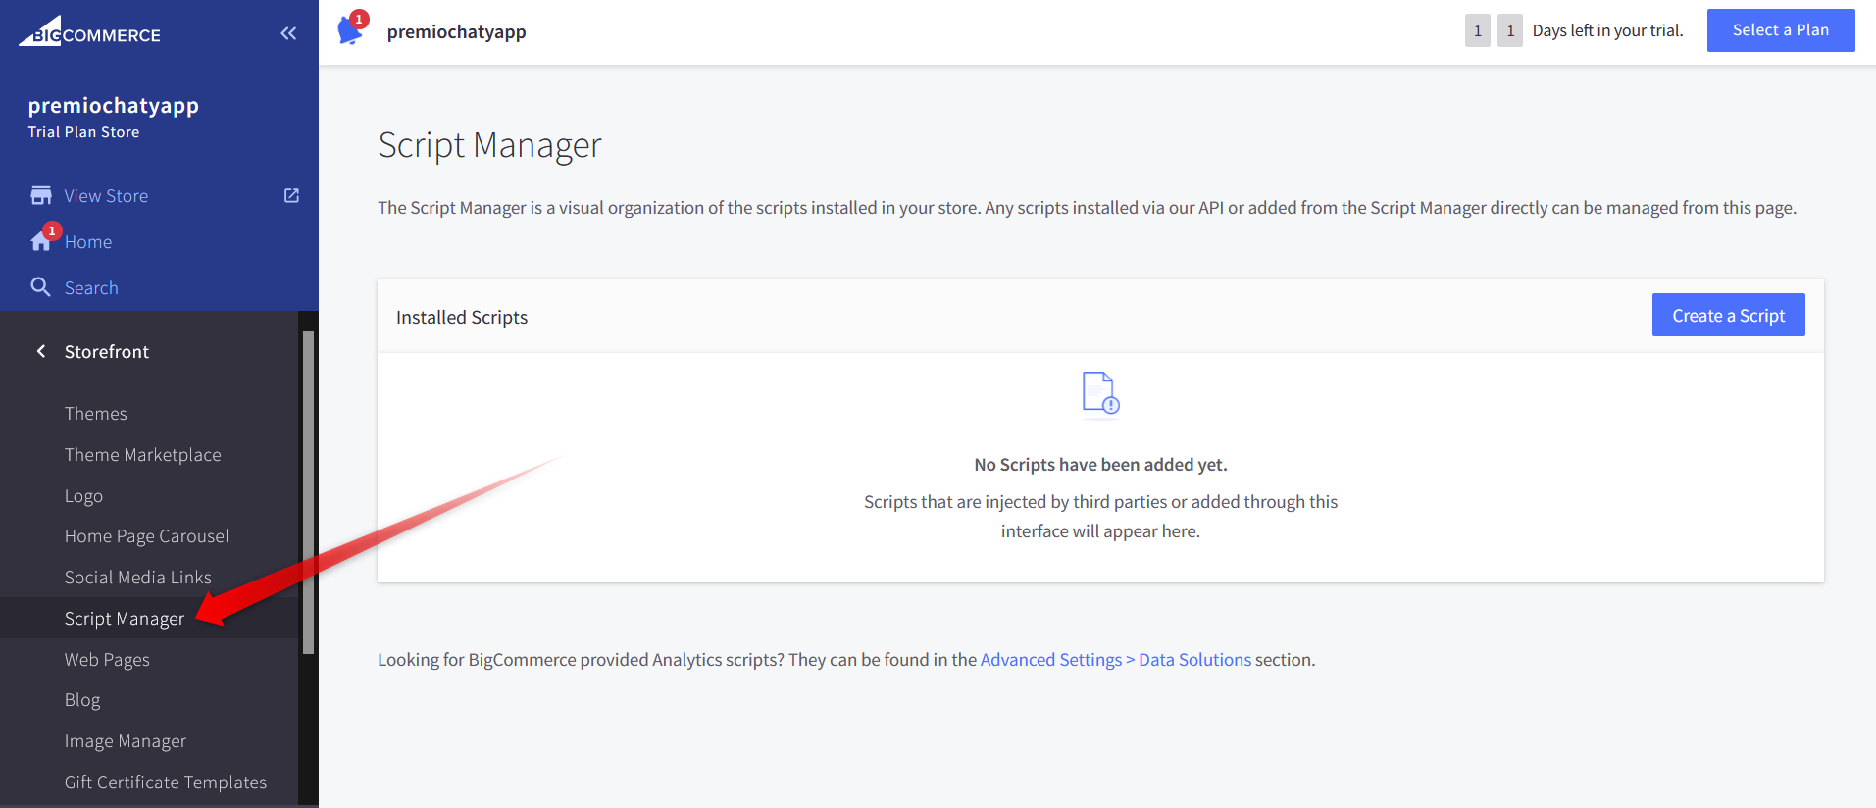Select Logo in Storefront menu

click(83, 496)
